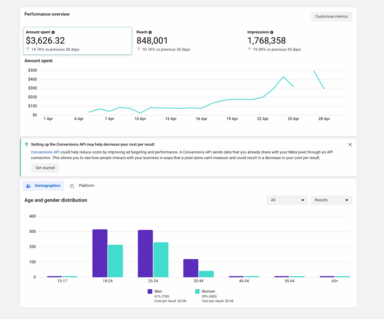Dismiss the Conversions API tip banner
The width and height of the screenshot is (384, 319).
[350, 145]
